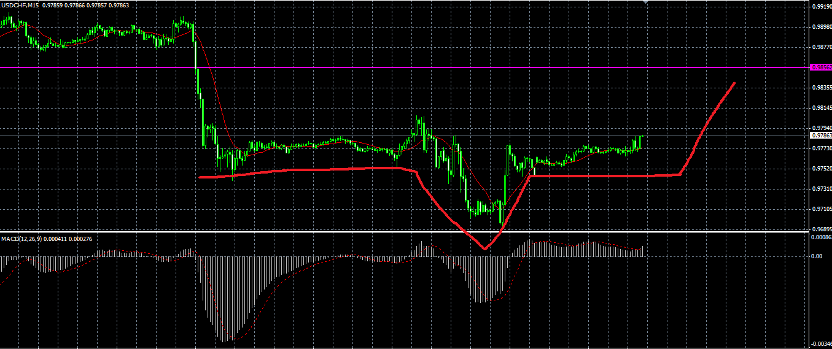Click the 0.98355 price scale label

pos(821,88)
